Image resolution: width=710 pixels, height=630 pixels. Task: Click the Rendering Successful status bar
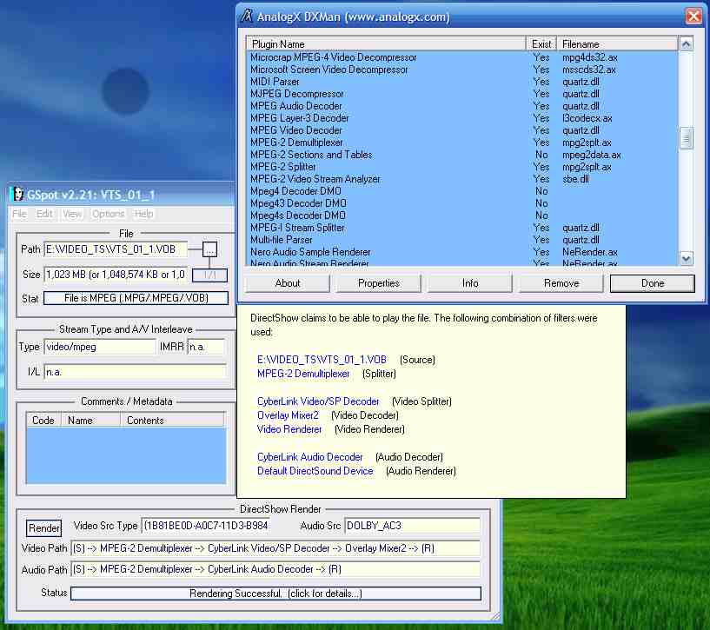[275, 594]
